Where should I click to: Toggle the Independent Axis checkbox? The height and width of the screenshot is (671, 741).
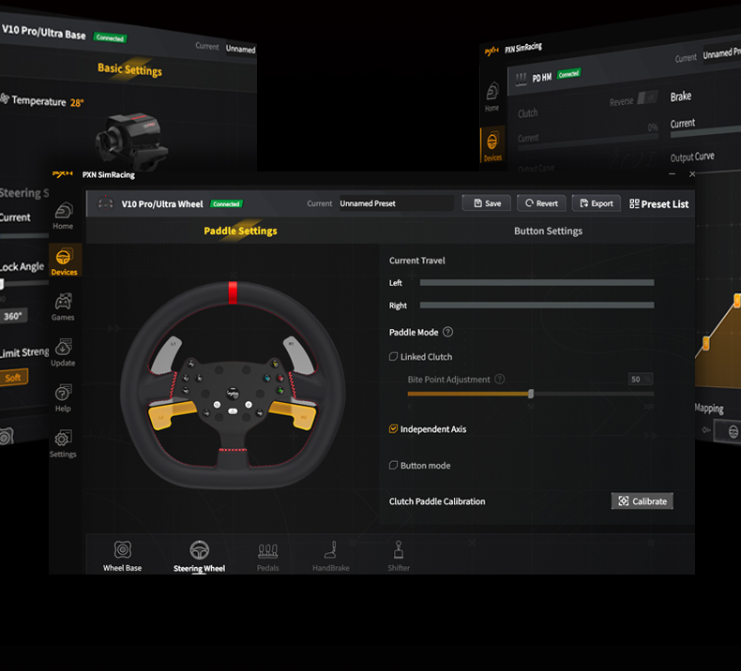coord(394,429)
